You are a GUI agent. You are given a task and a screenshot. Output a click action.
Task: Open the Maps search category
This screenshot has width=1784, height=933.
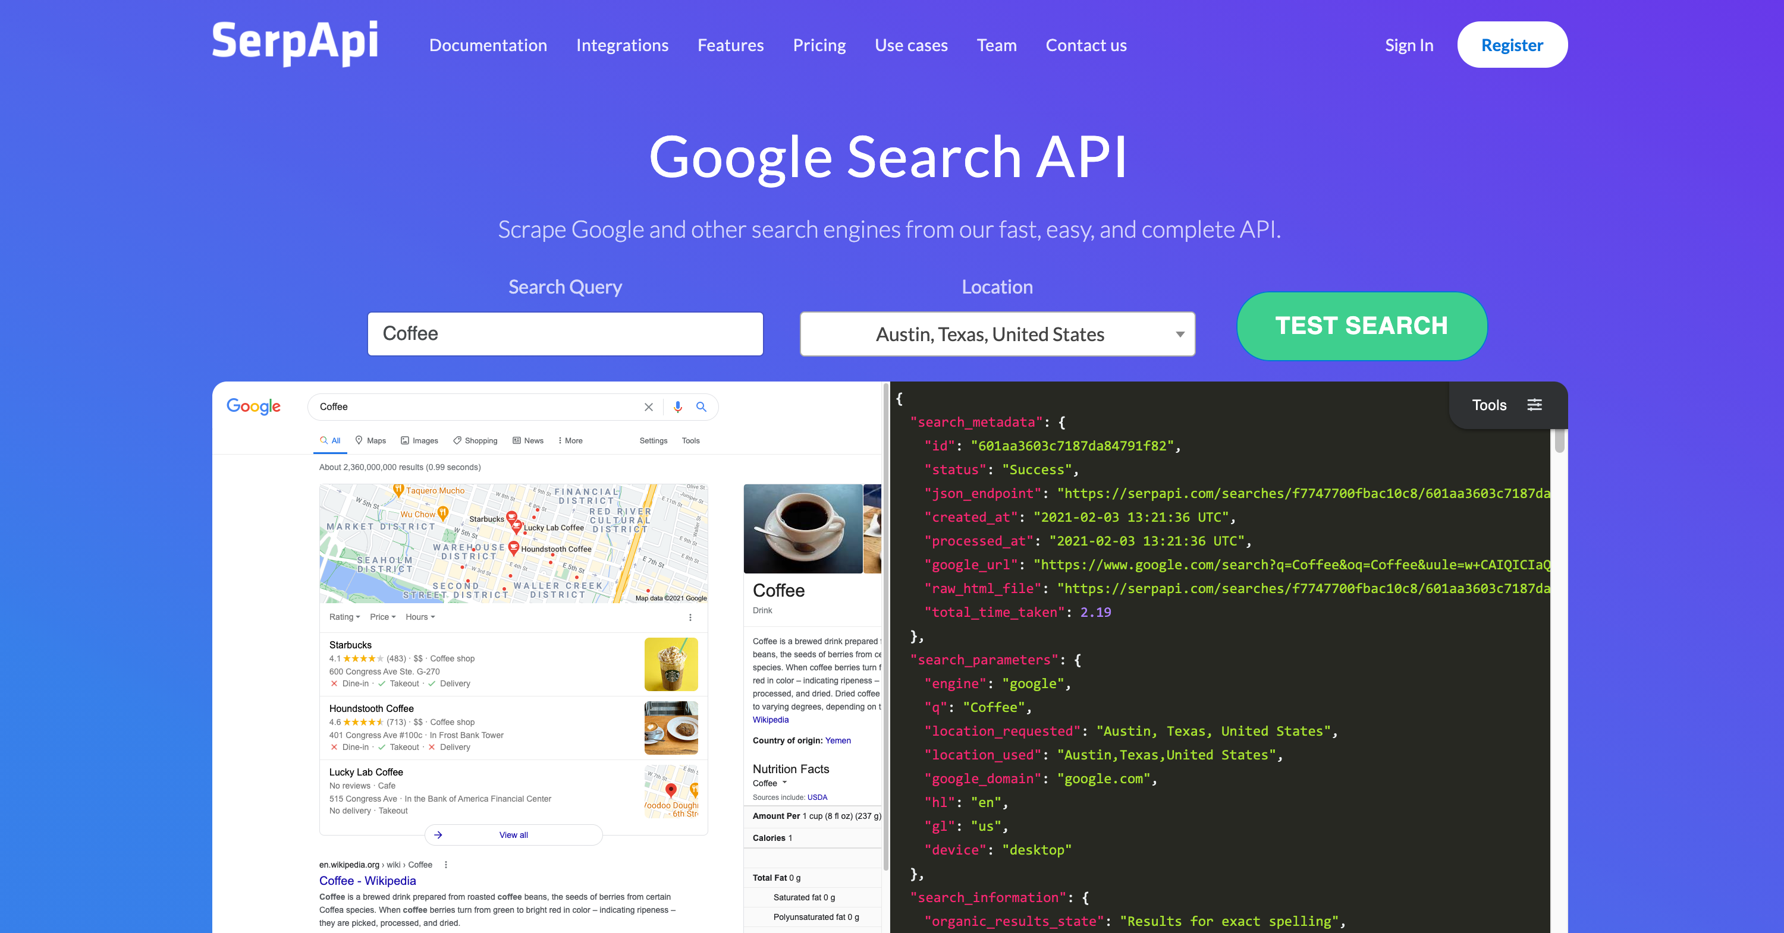pos(370,440)
